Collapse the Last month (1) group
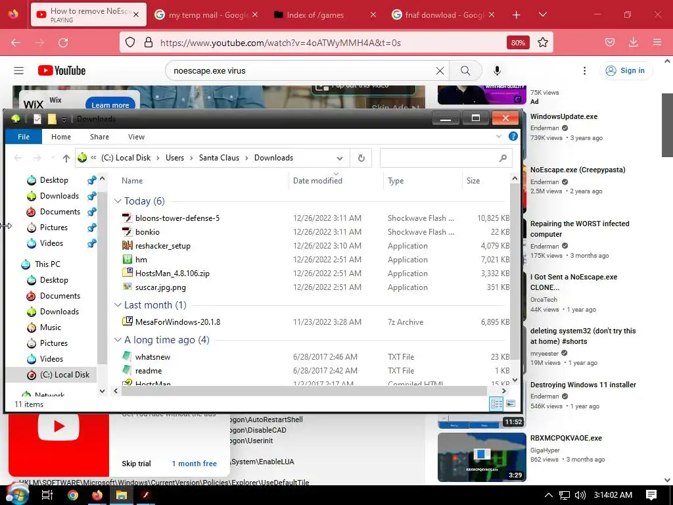Screen dimensions: 673x505 pyautogui.click(x=118, y=305)
